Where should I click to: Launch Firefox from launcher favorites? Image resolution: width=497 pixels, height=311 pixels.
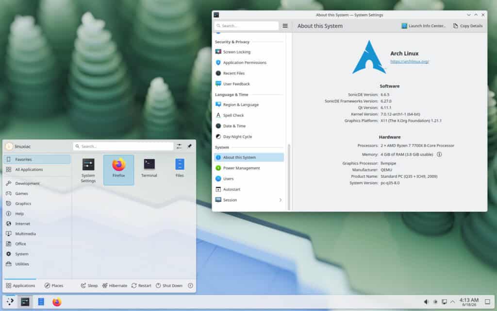[x=118, y=170]
